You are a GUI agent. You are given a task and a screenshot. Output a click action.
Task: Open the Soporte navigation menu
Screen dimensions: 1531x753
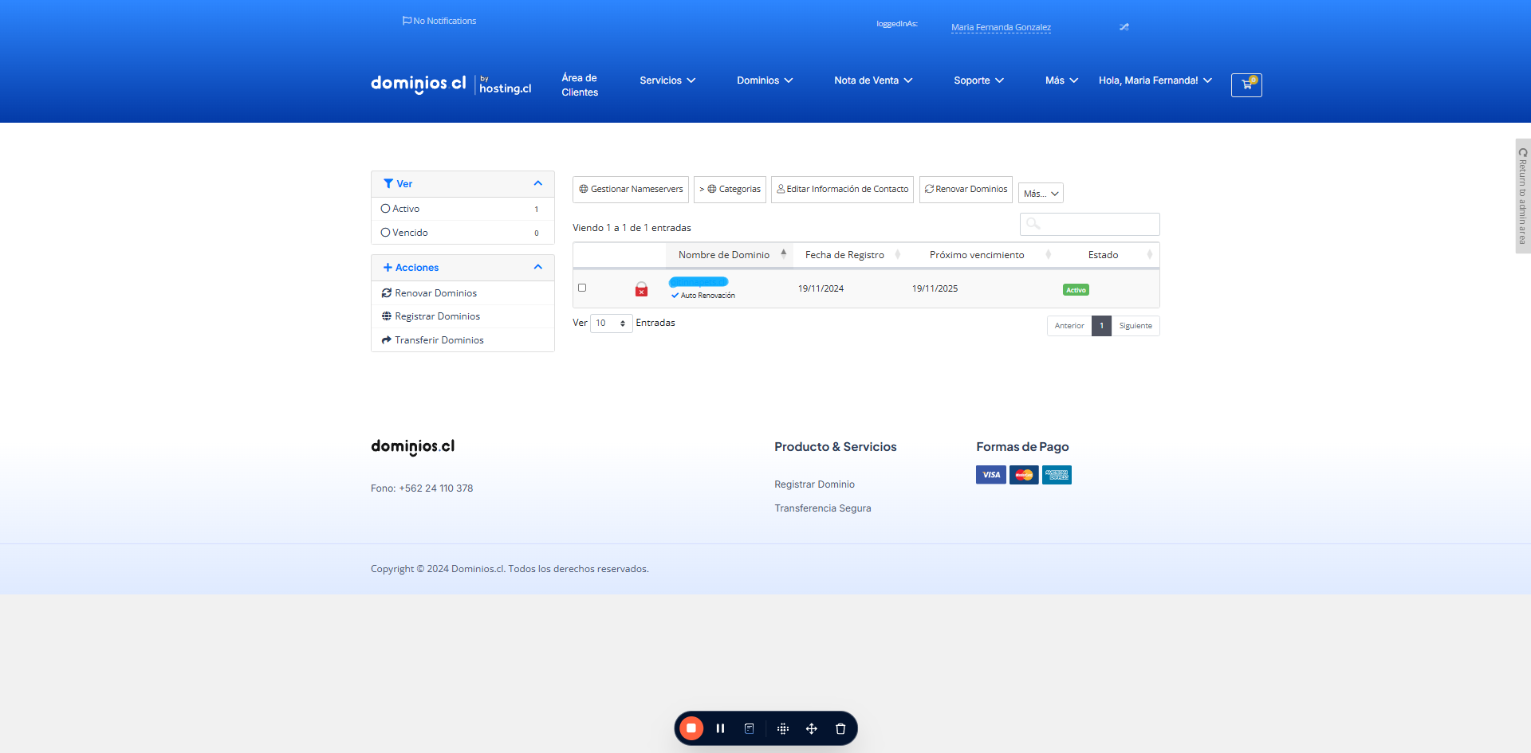(x=979, y=80)
